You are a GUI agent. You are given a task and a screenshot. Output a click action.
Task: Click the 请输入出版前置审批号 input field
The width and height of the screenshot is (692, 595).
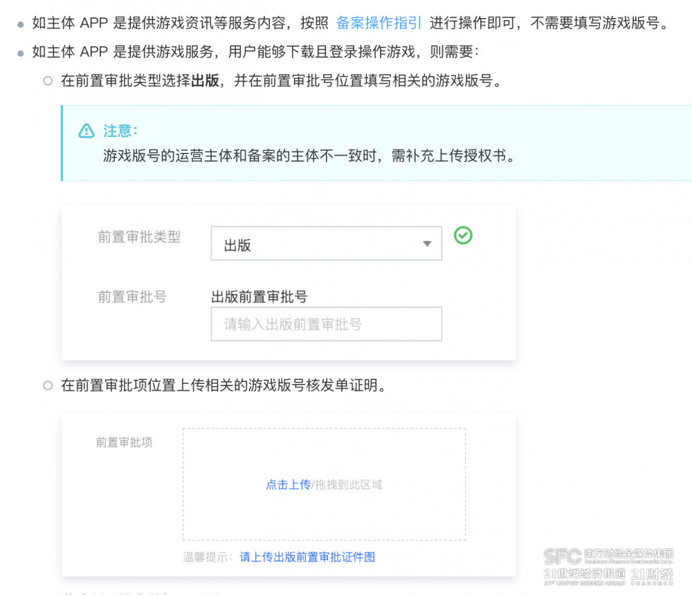point(326,323)
